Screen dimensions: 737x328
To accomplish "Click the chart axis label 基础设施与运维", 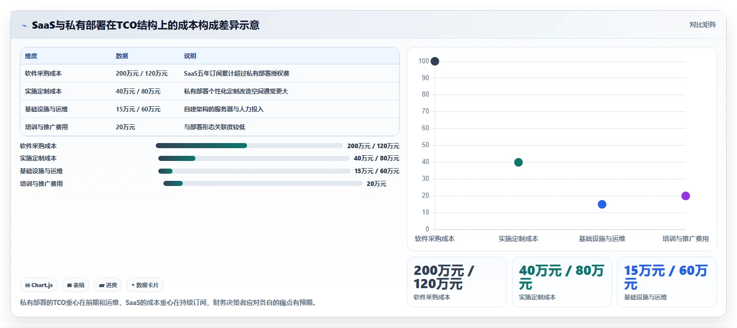I will pyautogui.click(x=602, y=239).
